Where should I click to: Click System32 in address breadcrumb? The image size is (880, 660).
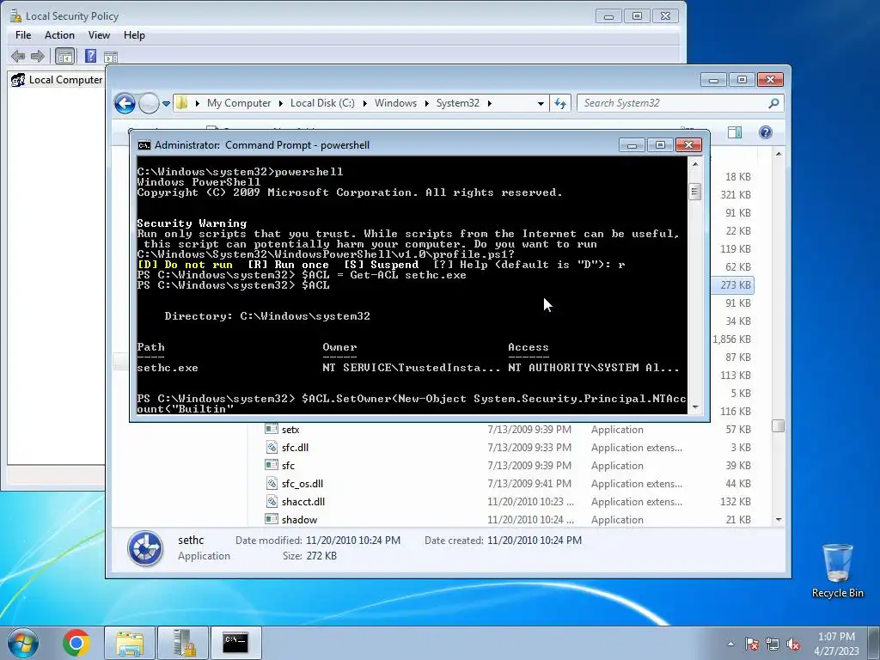[458, 103]
